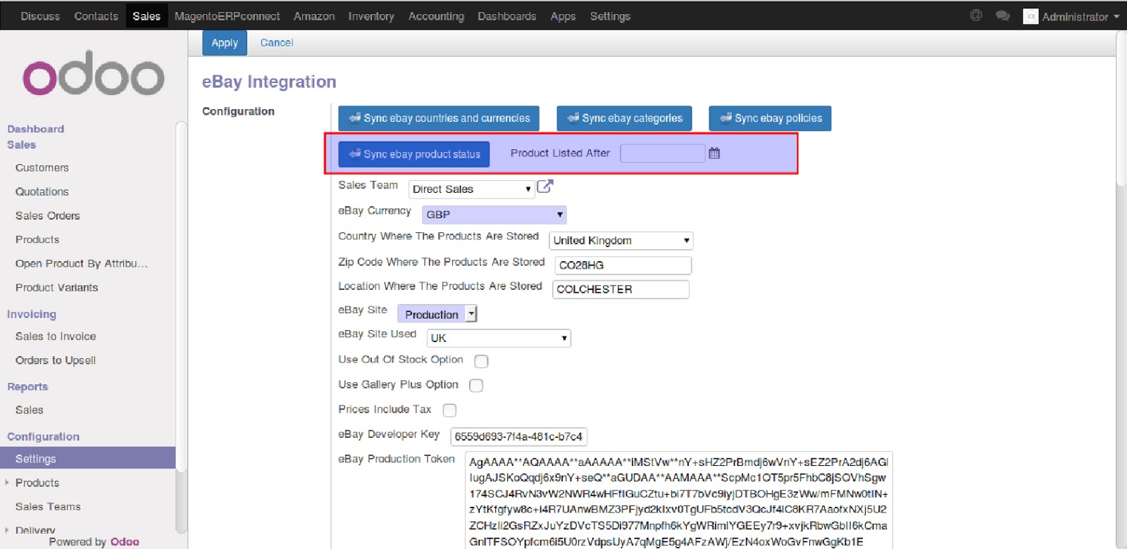The width and height of the screenshot is (1127, 549).
Task: Open the eBay Site Production dropdown
Action: tap(437, 314)
